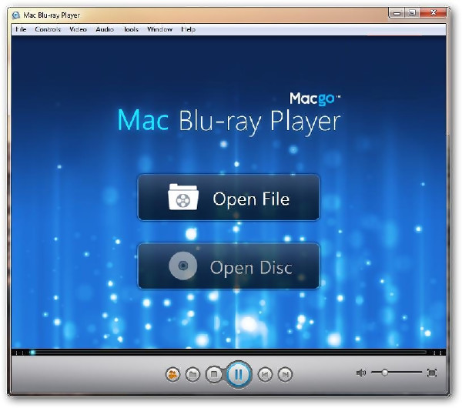
Task: Pause playback with the center button
Action: 239,374
